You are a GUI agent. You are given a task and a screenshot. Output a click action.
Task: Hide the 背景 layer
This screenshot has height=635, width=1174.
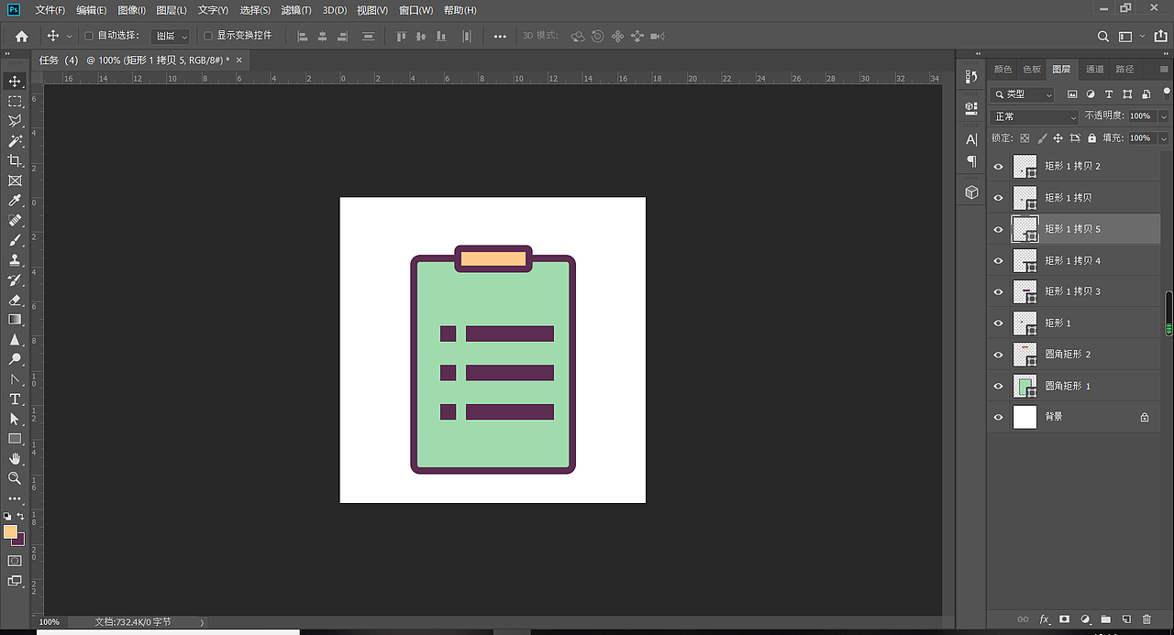pyautogui.click(x=999, y=417)
